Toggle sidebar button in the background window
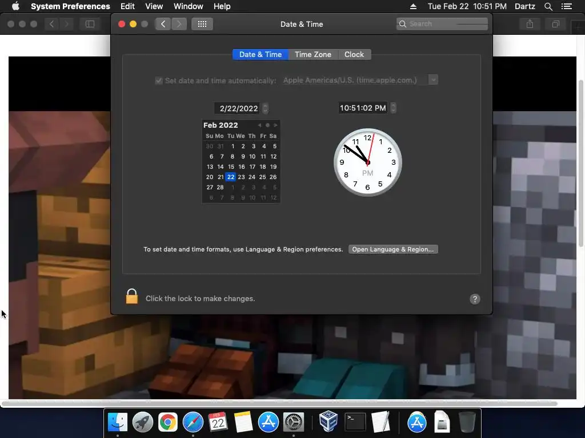This screenshot has width=585, height=438. 90,24
